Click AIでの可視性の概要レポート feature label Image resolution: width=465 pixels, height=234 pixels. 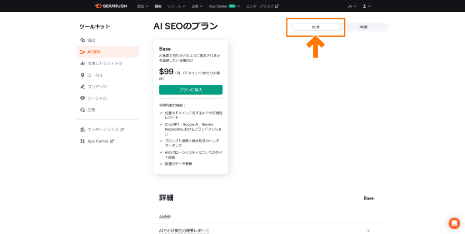pyautogui.click(x=184, y=231)
